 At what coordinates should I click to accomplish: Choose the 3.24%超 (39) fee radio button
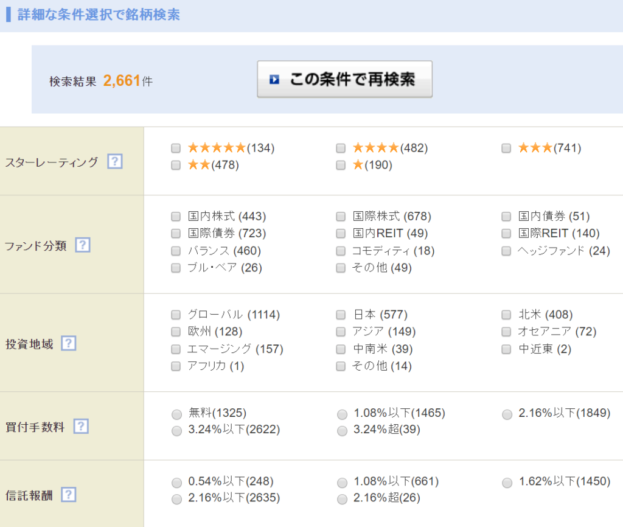[341, 430]
